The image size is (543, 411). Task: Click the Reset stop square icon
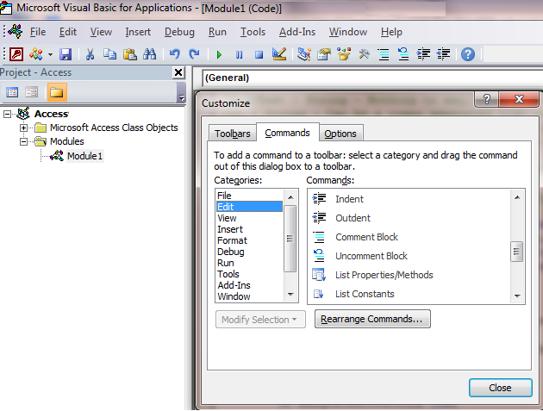click(259, 54)
